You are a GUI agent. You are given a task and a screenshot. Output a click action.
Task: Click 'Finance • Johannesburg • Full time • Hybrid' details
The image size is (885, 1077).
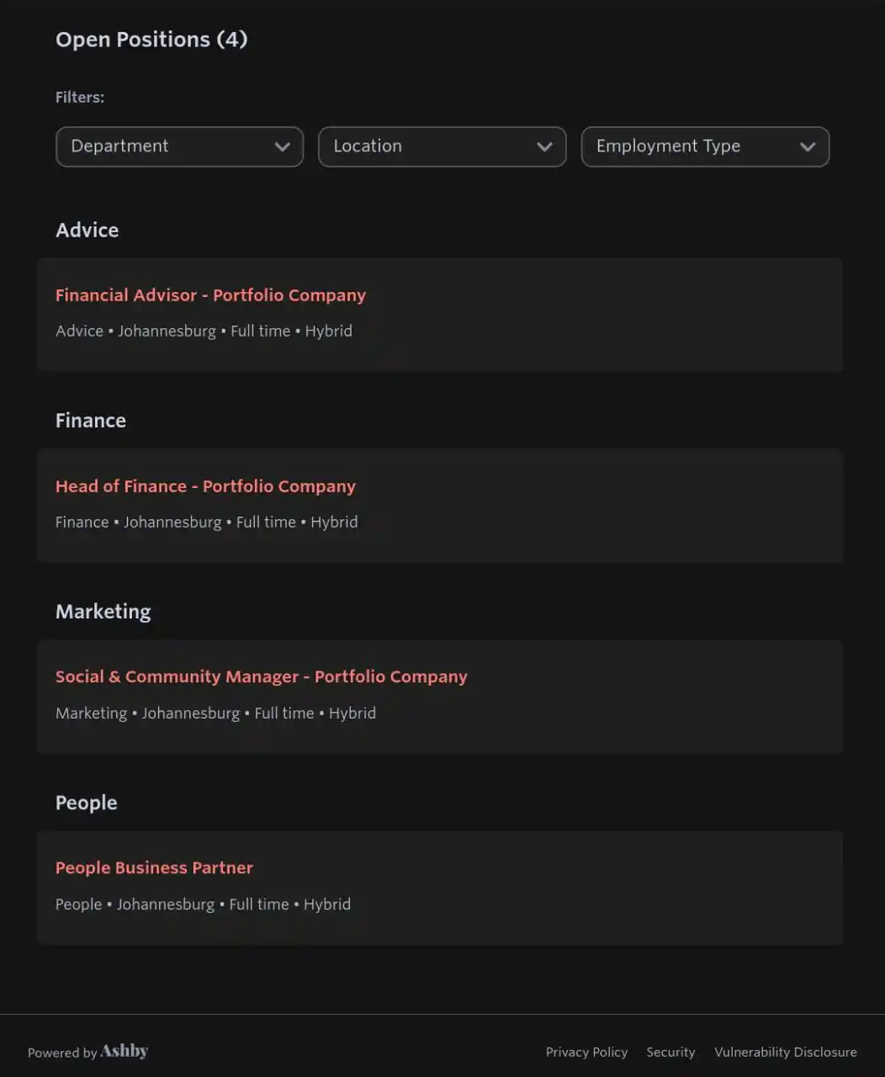tap(207, 522)
